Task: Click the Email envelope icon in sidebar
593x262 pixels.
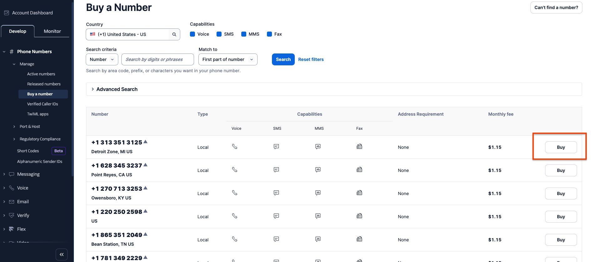Action: (12, 202)
